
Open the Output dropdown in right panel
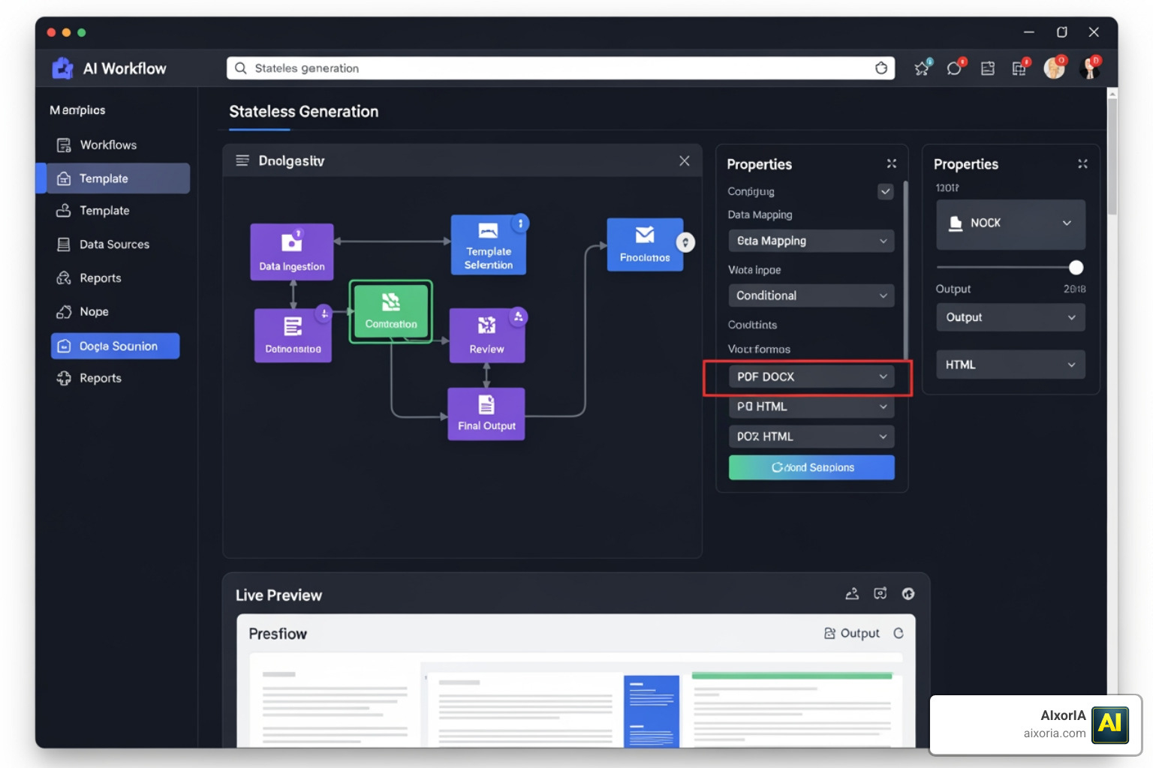pos(1010,317)
